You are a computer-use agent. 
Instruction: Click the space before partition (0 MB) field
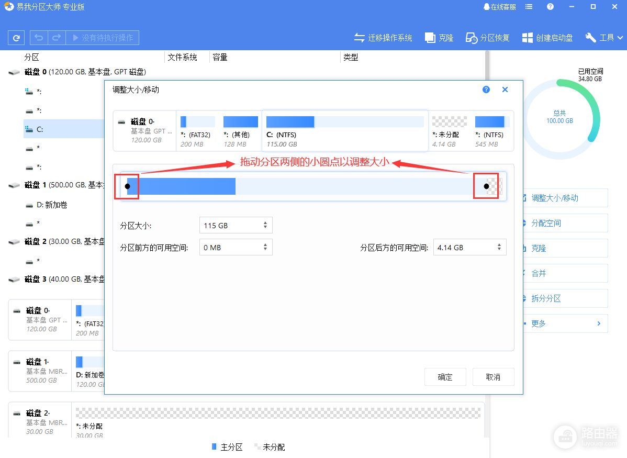coord(230,248)
